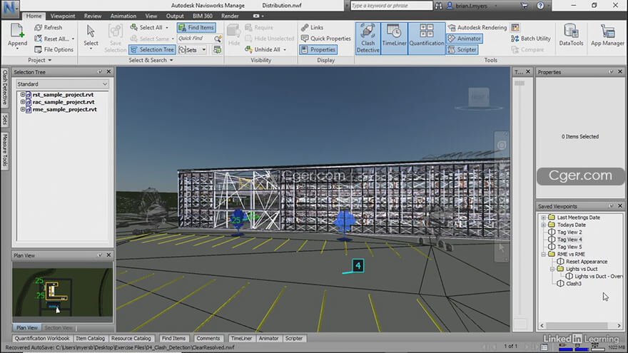
Task: Click Autodesk Rendering
Action: 477,27
